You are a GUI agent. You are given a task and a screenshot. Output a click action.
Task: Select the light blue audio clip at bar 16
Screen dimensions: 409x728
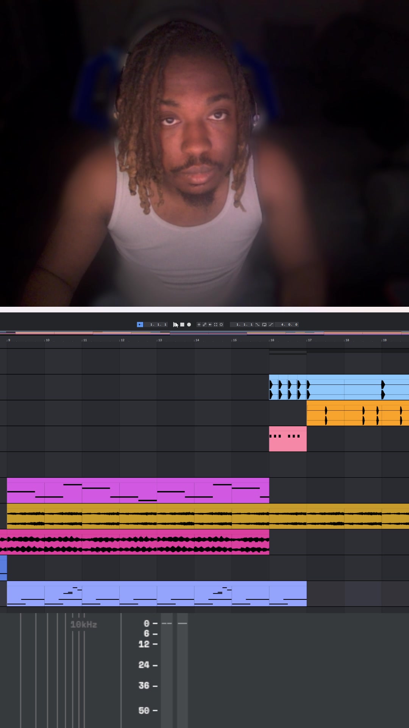339,387
